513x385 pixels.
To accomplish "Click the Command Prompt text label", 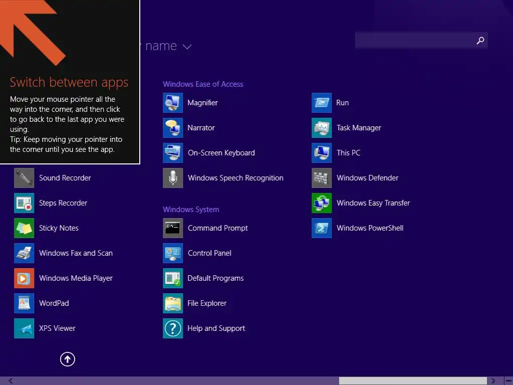I will (218, 228).
